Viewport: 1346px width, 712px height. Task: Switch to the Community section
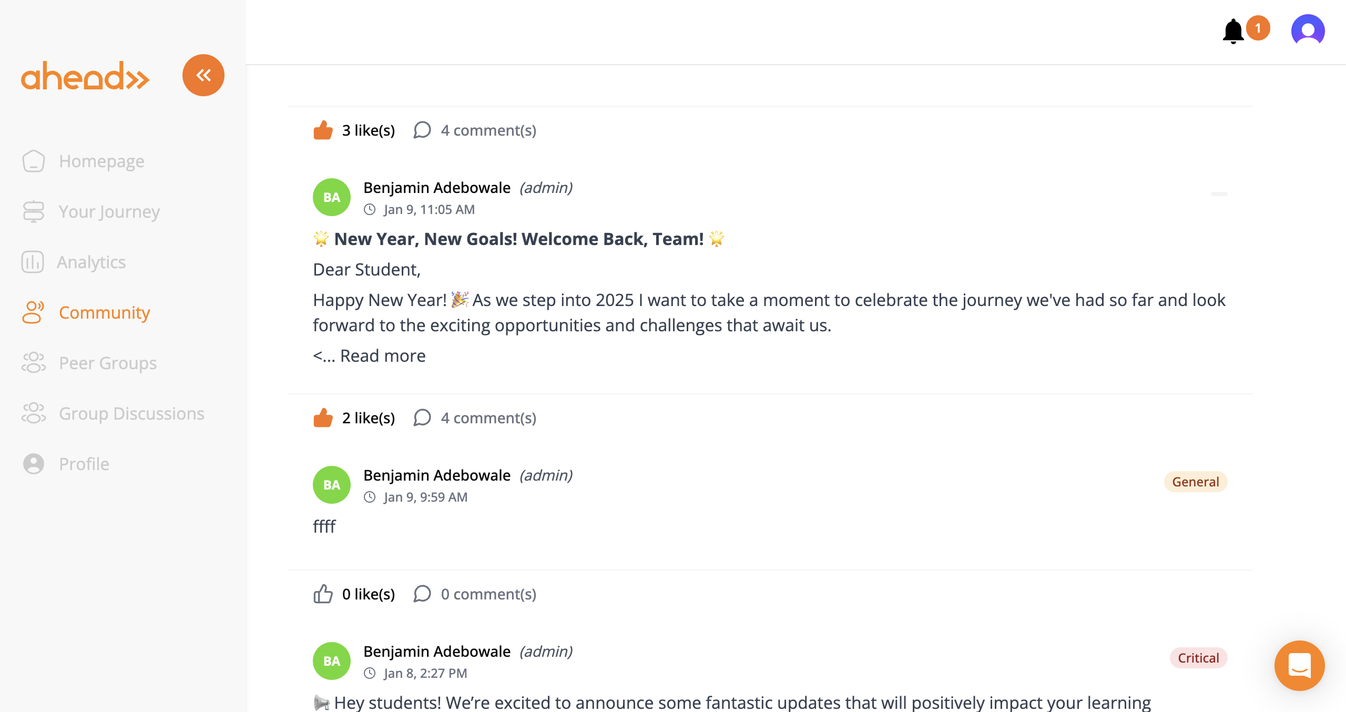104,312
